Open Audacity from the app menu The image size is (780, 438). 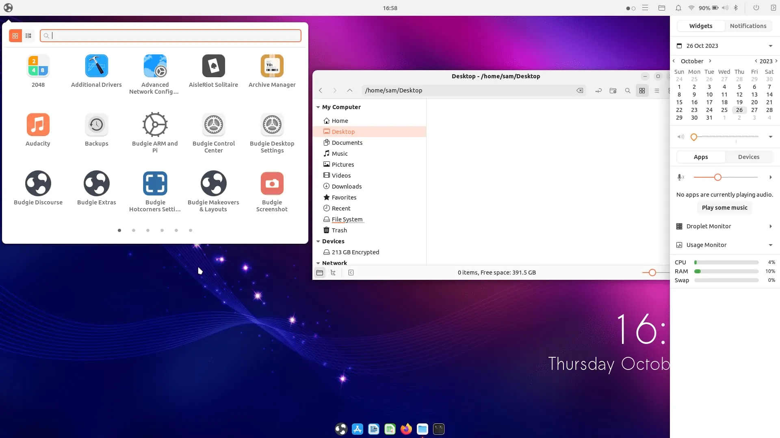tap(38, 125)
